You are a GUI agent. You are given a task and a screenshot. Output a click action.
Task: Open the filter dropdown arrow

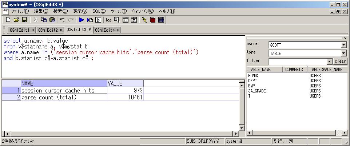coord(329,62)
